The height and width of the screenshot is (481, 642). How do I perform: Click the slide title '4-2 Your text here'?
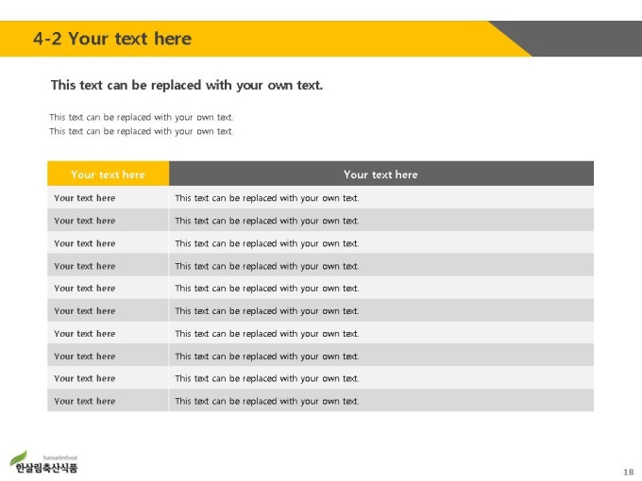(x=112, y=39)
